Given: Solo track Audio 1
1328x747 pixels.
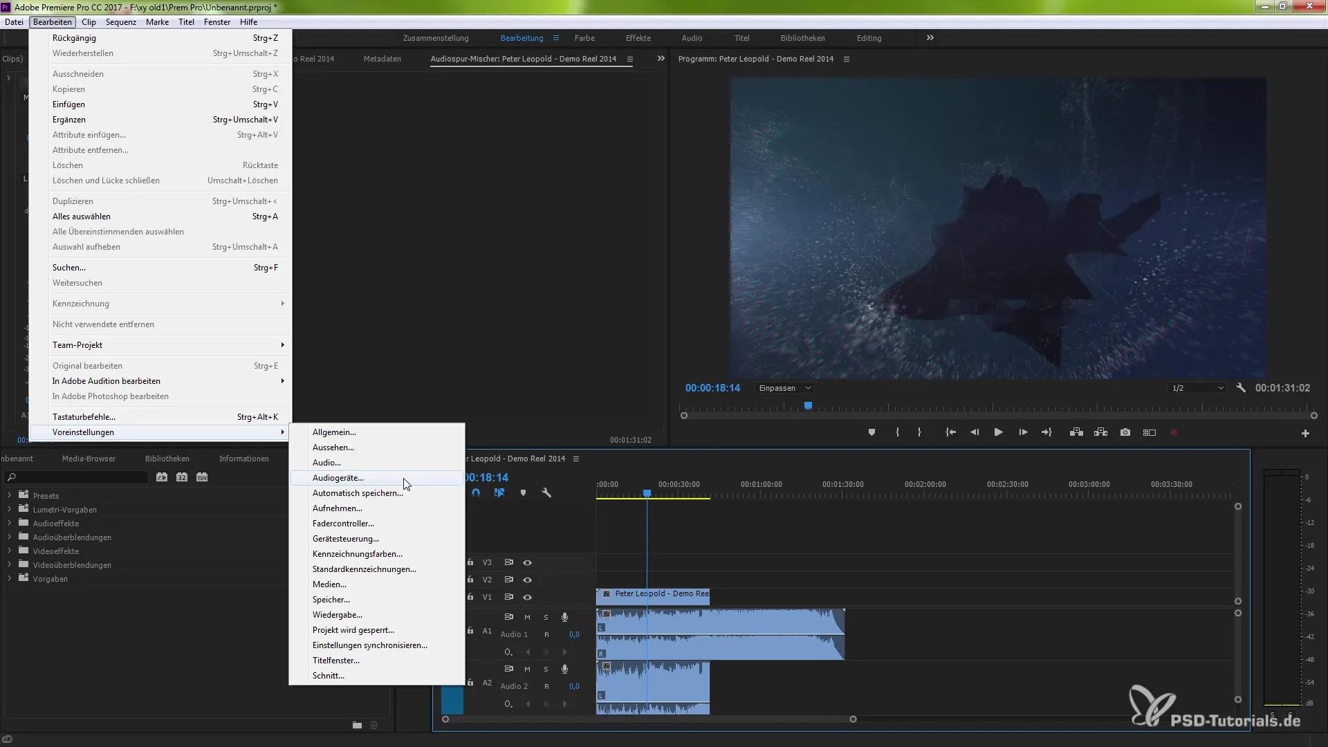Looking at the screenshot, I should pos(546,617).
